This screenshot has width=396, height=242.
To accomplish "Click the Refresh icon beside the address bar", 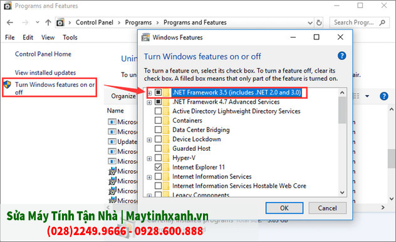I will pyautogui.click(x=319, y=23).
